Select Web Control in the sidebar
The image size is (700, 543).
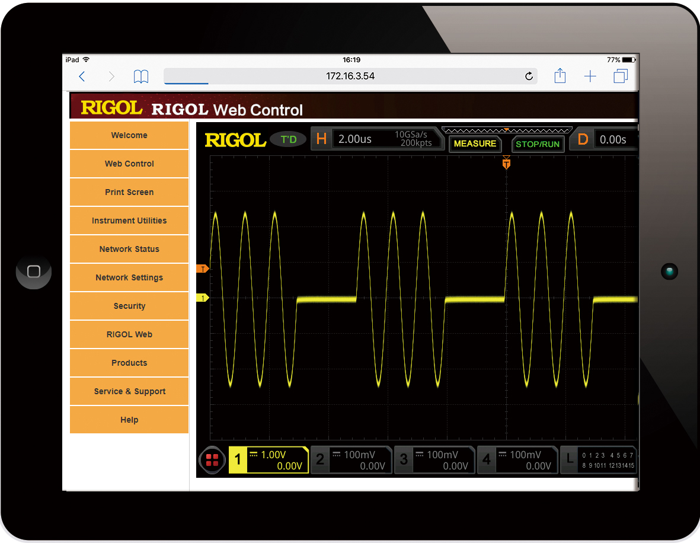129,164
